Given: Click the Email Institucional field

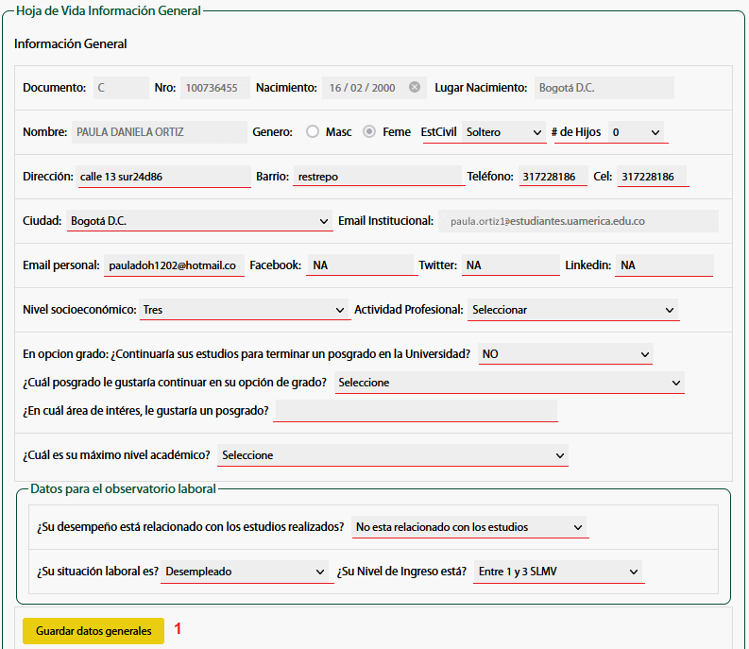Looking at the screenshot, I should [578, 221].
